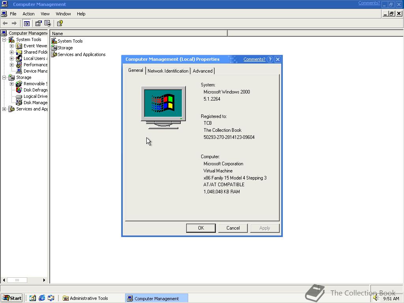Expand the Event Viewer tree node

pyautogui.click(x=11, y=46)
